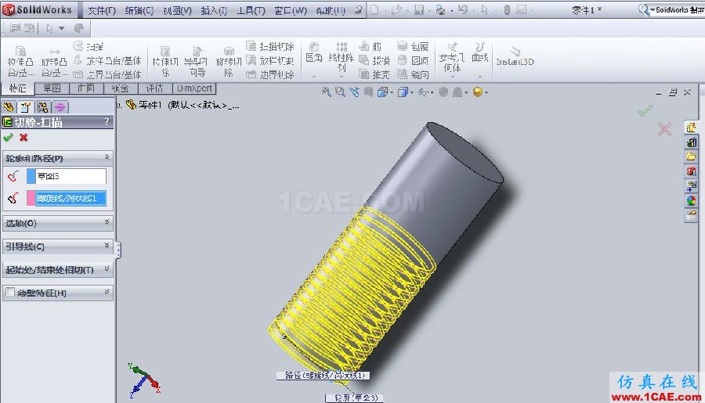
Task: Switch to the Sheet Metal (钣金) tab
Action: 121,88
